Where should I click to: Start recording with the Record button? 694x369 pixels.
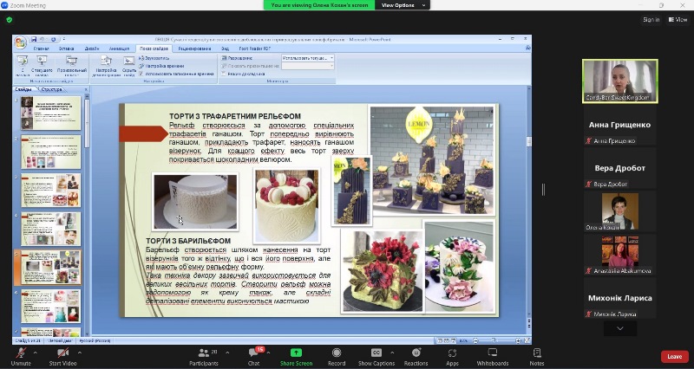pyautogui.click(x=337, y=353)
